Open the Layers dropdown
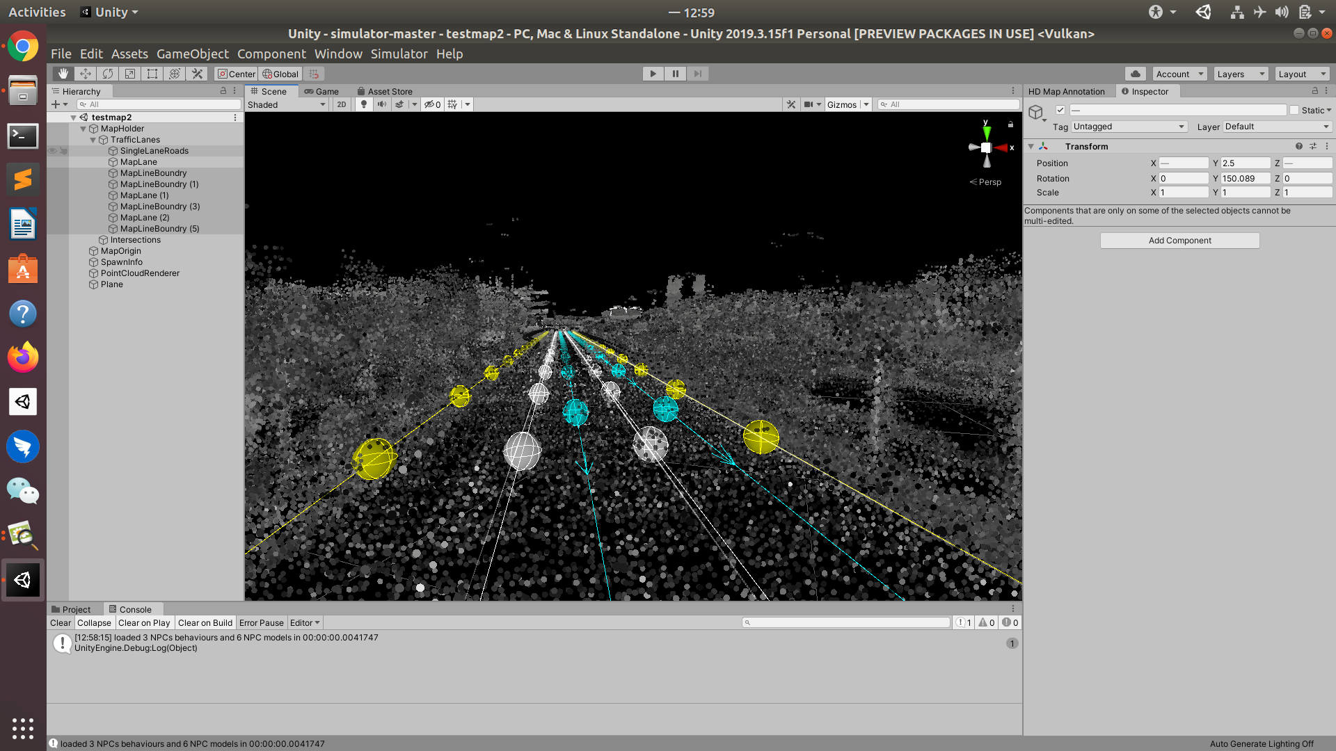The width and height of the screenshot is (1336, 751). click(x=1241, y=74)
